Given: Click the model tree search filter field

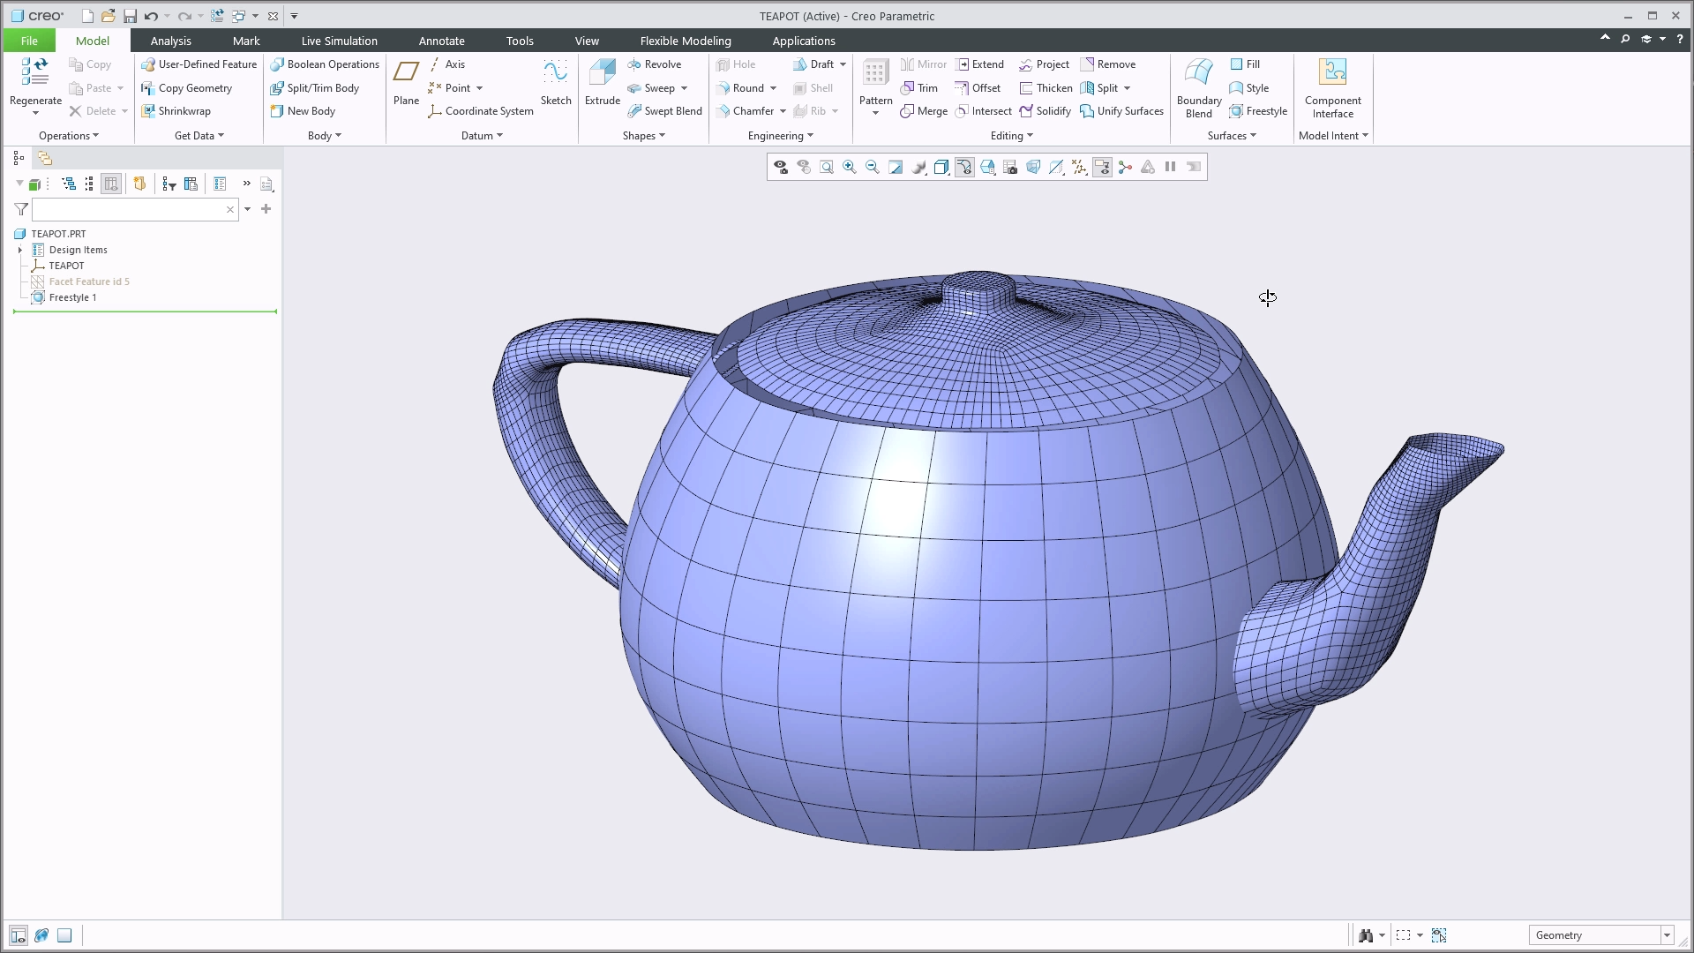Looking at the screenshot, I should [x=132, y=210].
